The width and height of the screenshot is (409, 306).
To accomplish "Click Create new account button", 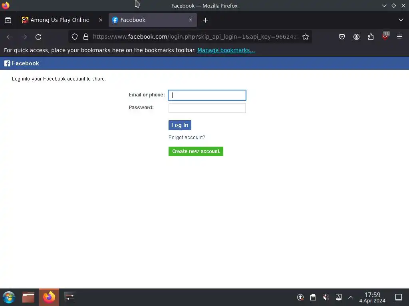I will [x=196, y=151].
